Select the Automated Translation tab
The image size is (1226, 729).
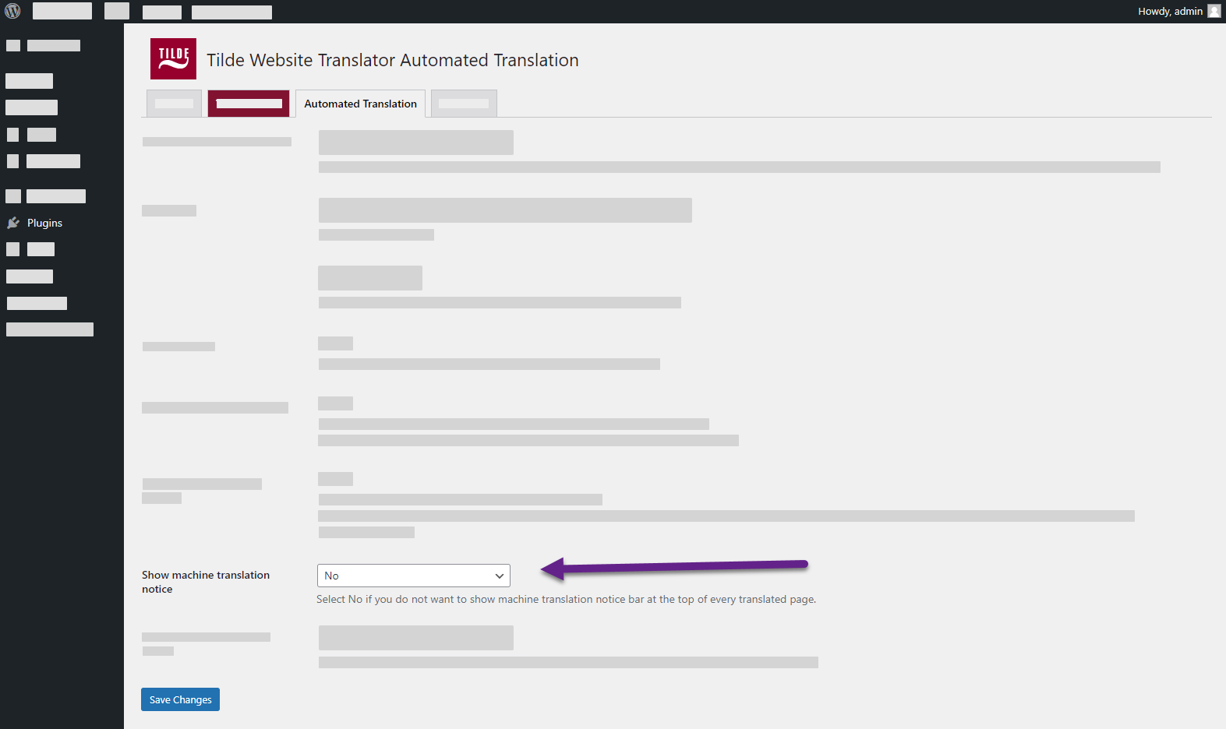(x=360, y=104)
